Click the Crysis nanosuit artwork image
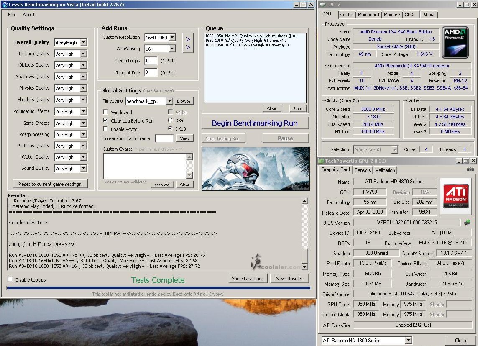This screenshot has height=346, width=478. coord(256,169)
